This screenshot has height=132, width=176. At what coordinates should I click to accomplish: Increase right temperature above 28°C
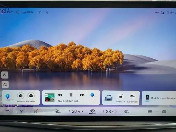(116, 111)
